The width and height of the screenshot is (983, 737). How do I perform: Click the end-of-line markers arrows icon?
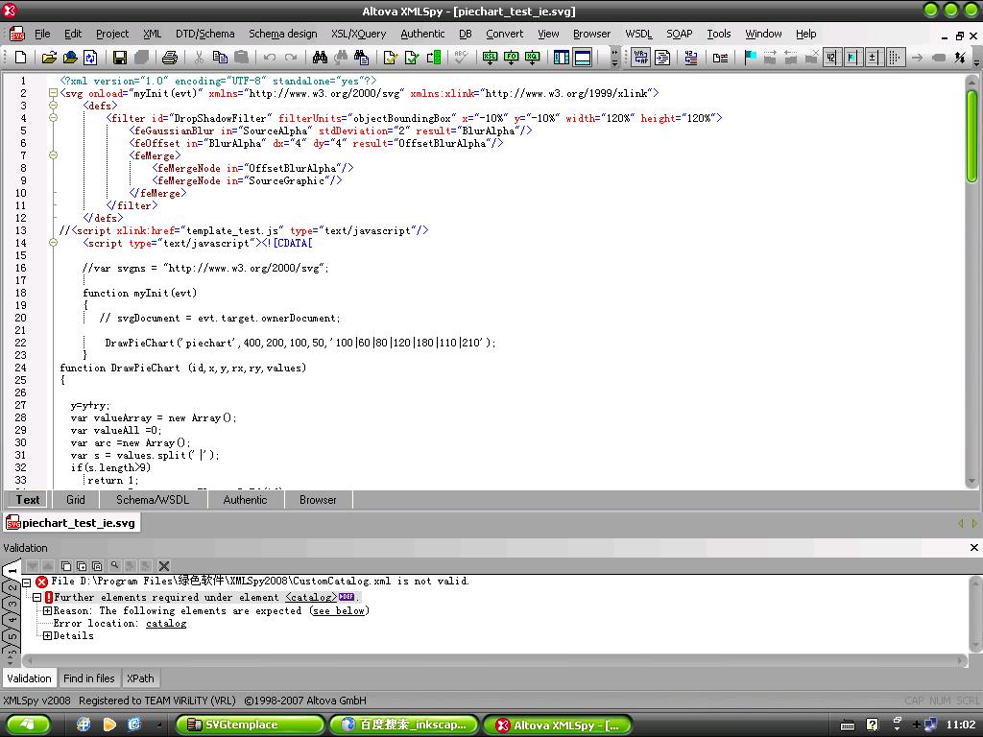(959, 58)
